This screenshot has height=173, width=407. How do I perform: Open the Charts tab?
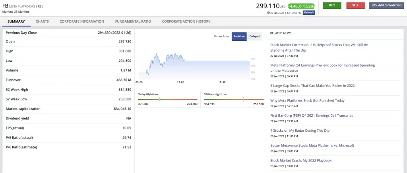point(42,21)
